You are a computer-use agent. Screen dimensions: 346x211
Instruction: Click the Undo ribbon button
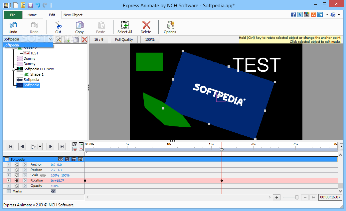pos(13,28)
